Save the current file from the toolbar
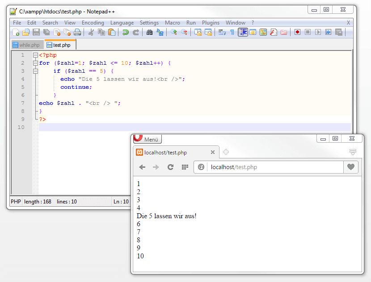Viewport: 371px width, 282px height. coord(36,32)
